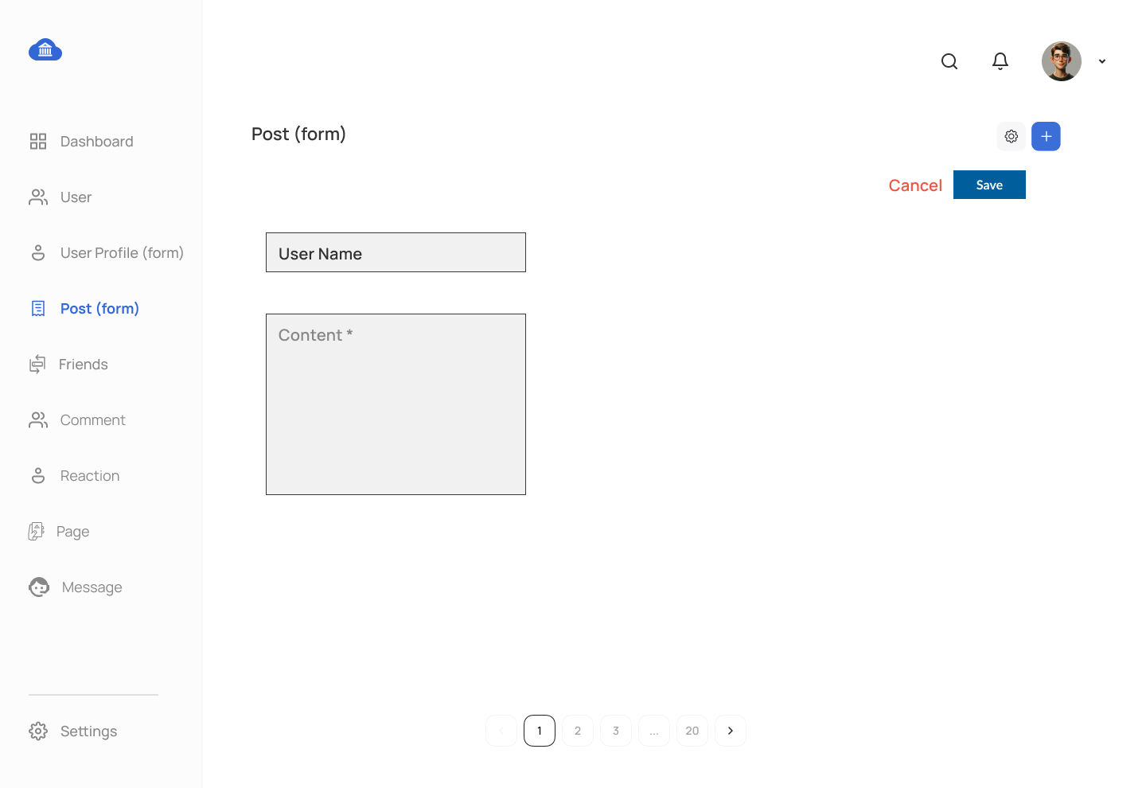1146x788 pixels.
Task: Click the Comment people icon
Action: point(38,420)
